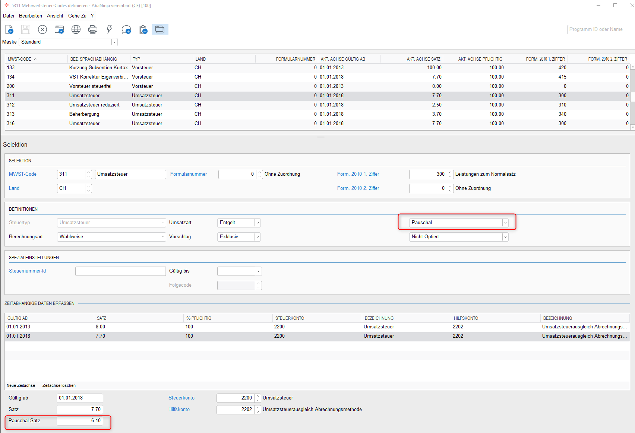Click the Zeitachse löschen button
The width and height of the screenshot is (635, 433).
(x=59, y=385)
